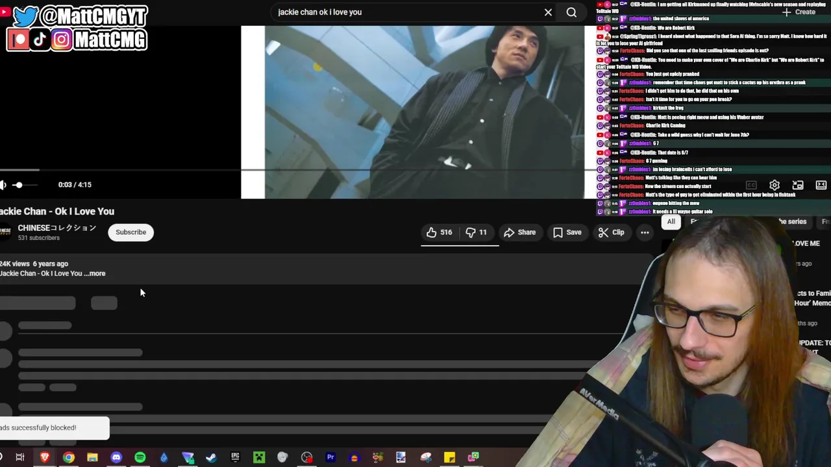Click the search magnifier icon
The width and height of the screenshot is (831, 467).
coord(571,12)
